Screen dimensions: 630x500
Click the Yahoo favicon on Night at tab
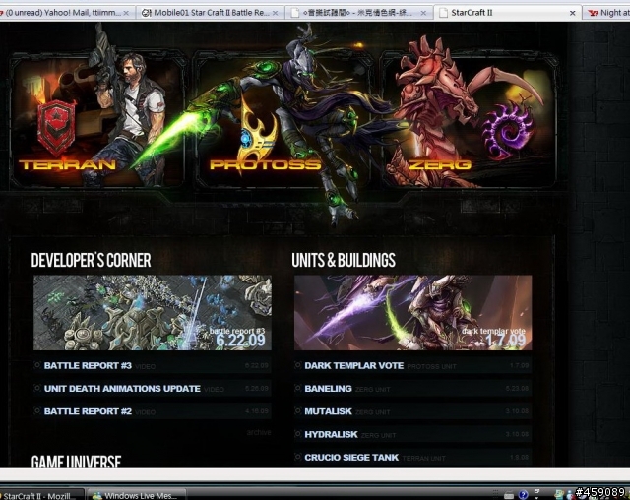[593, 13]
